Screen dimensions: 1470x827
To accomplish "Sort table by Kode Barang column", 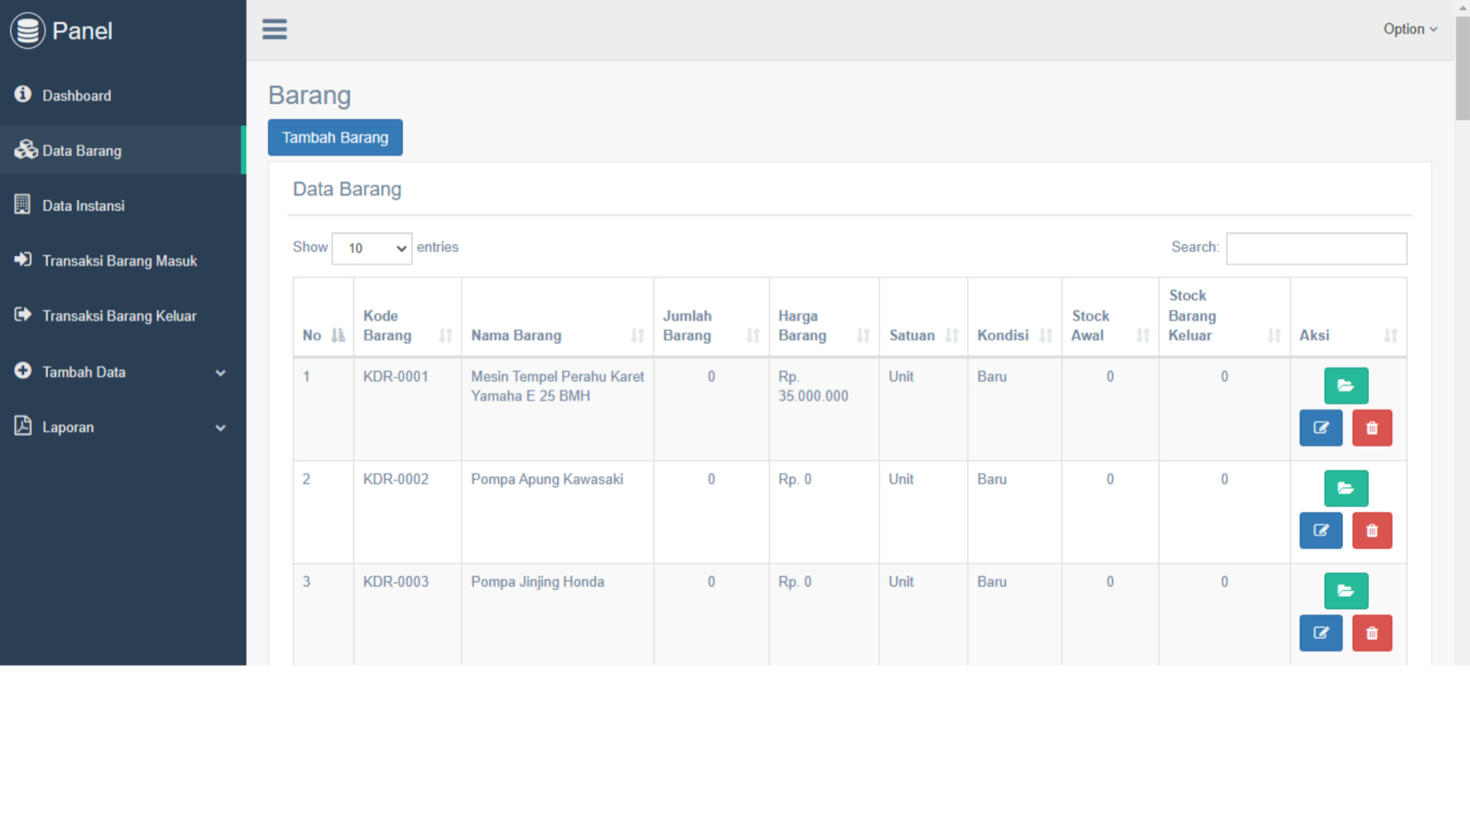I will pyautogui.click(x=408, y=318).
